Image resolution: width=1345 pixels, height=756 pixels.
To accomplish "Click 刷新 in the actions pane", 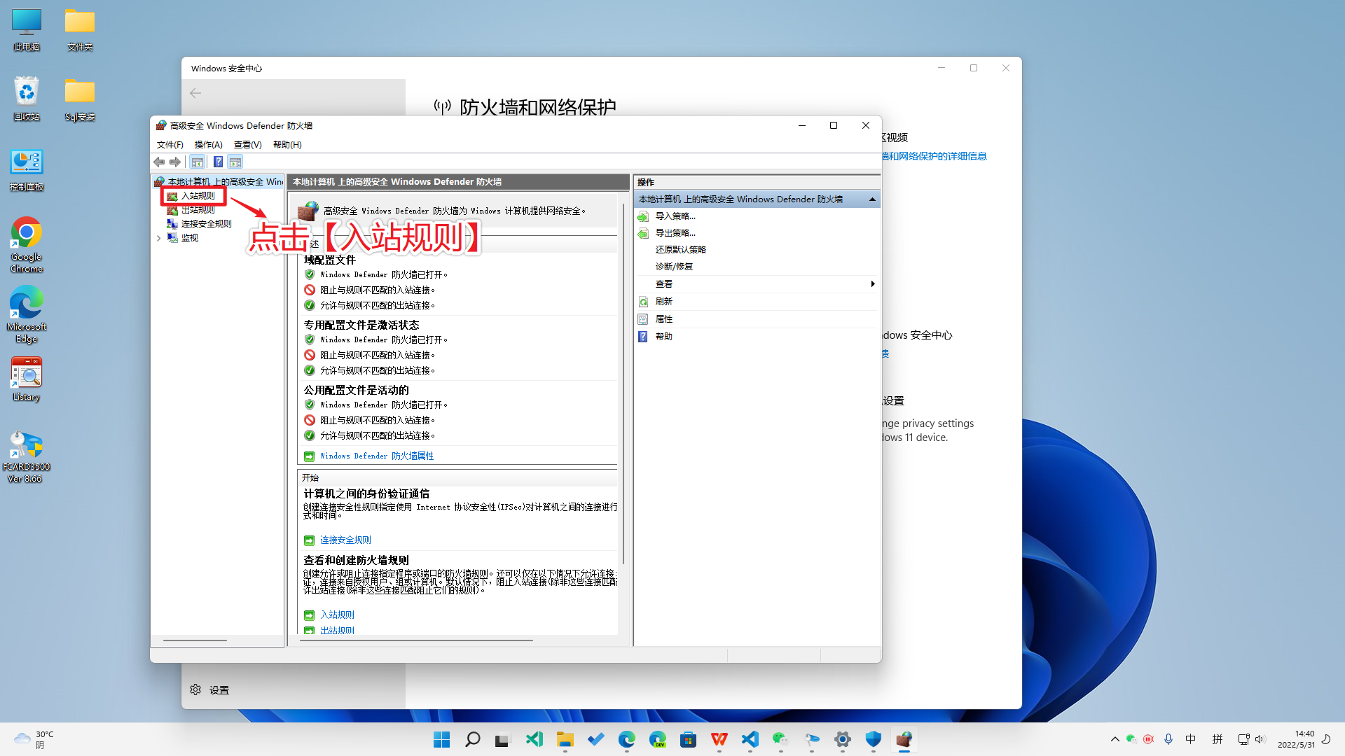I will (663, 302).
